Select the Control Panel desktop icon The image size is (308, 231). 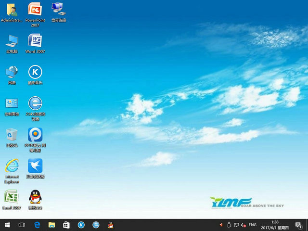[11, 103]
